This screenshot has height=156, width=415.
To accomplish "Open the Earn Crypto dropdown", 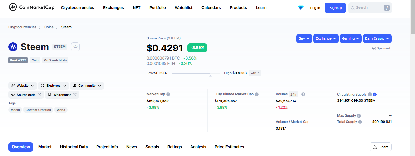I will point(377,38).
